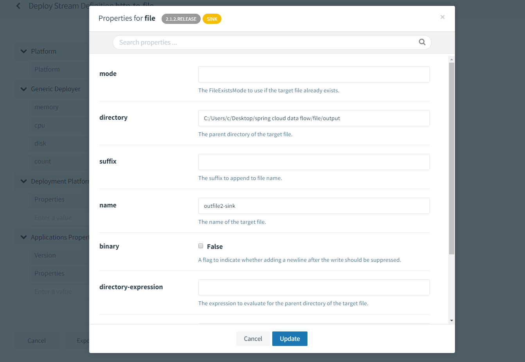The image size is (525, 362).
Task: Click the 2.1.2.RELEASE version badge
Action: (x=181, y=18)
